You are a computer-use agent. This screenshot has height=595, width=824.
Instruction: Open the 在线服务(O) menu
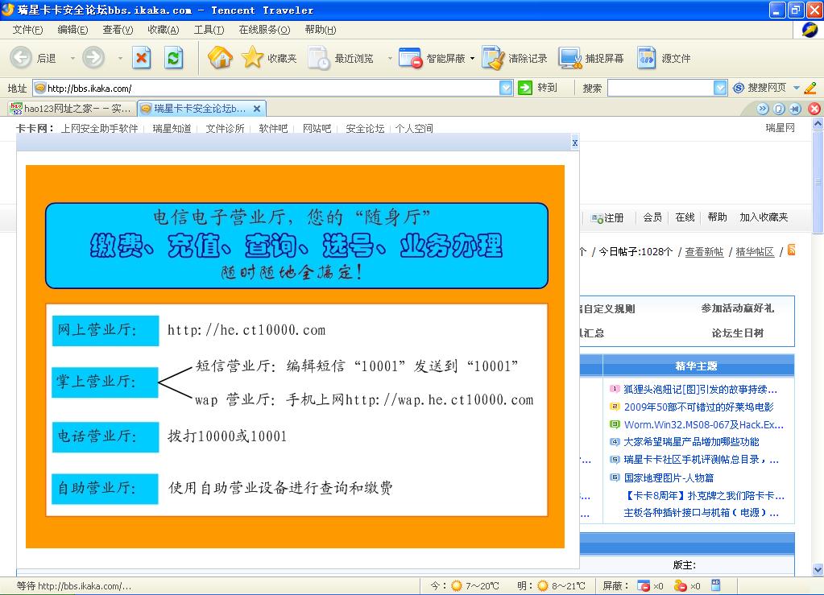tap(264, 30)
